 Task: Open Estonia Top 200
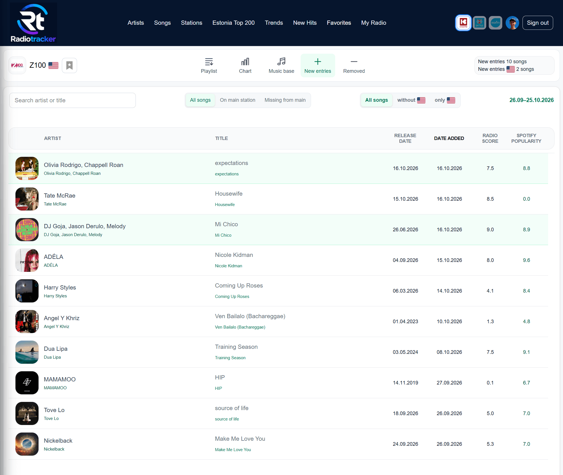point(233,23)
